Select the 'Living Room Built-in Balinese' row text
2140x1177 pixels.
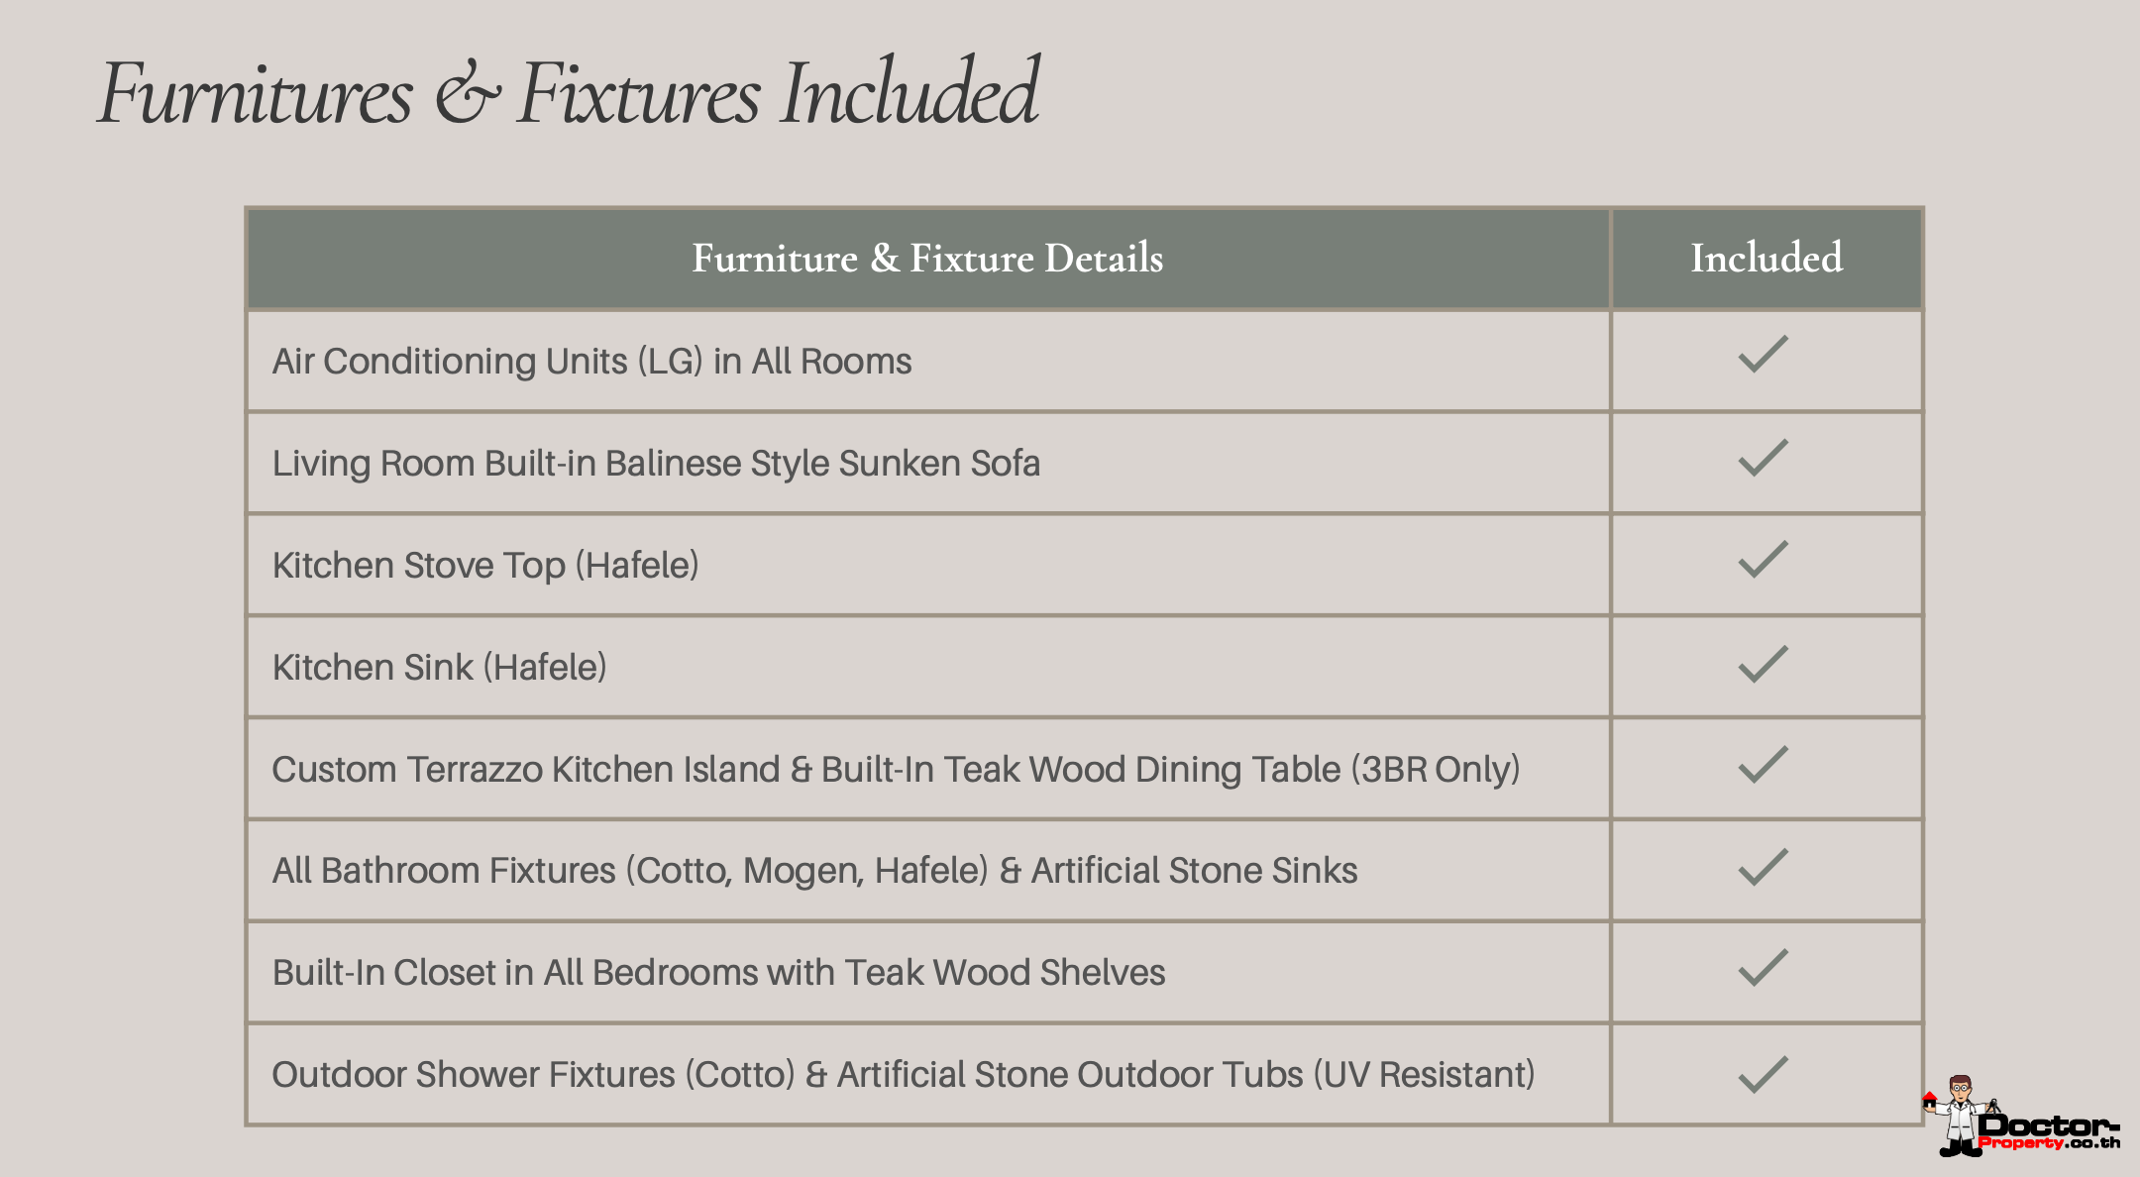[x=656, y=464]
